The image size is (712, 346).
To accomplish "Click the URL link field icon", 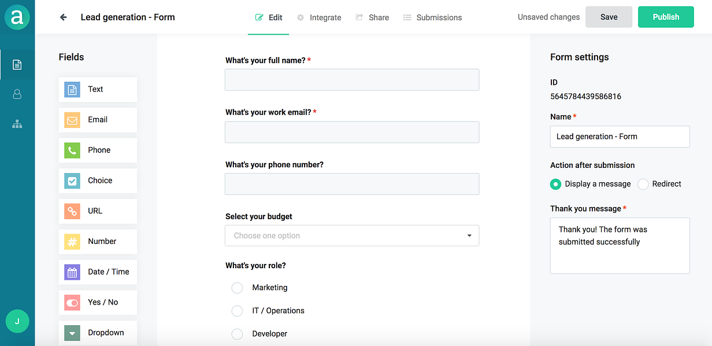I will coord(72,211).
